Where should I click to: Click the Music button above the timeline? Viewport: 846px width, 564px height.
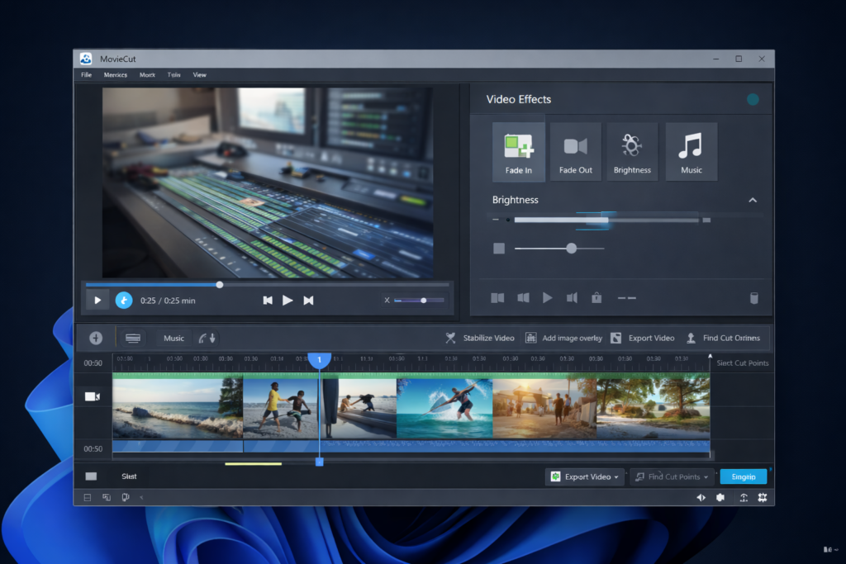[x=173, y=338]
